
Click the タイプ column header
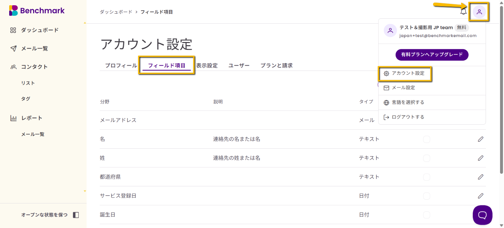[366, 102]
